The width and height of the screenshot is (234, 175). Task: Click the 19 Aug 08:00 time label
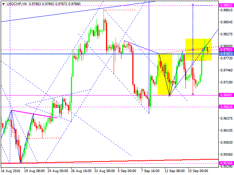click(34, 171)
